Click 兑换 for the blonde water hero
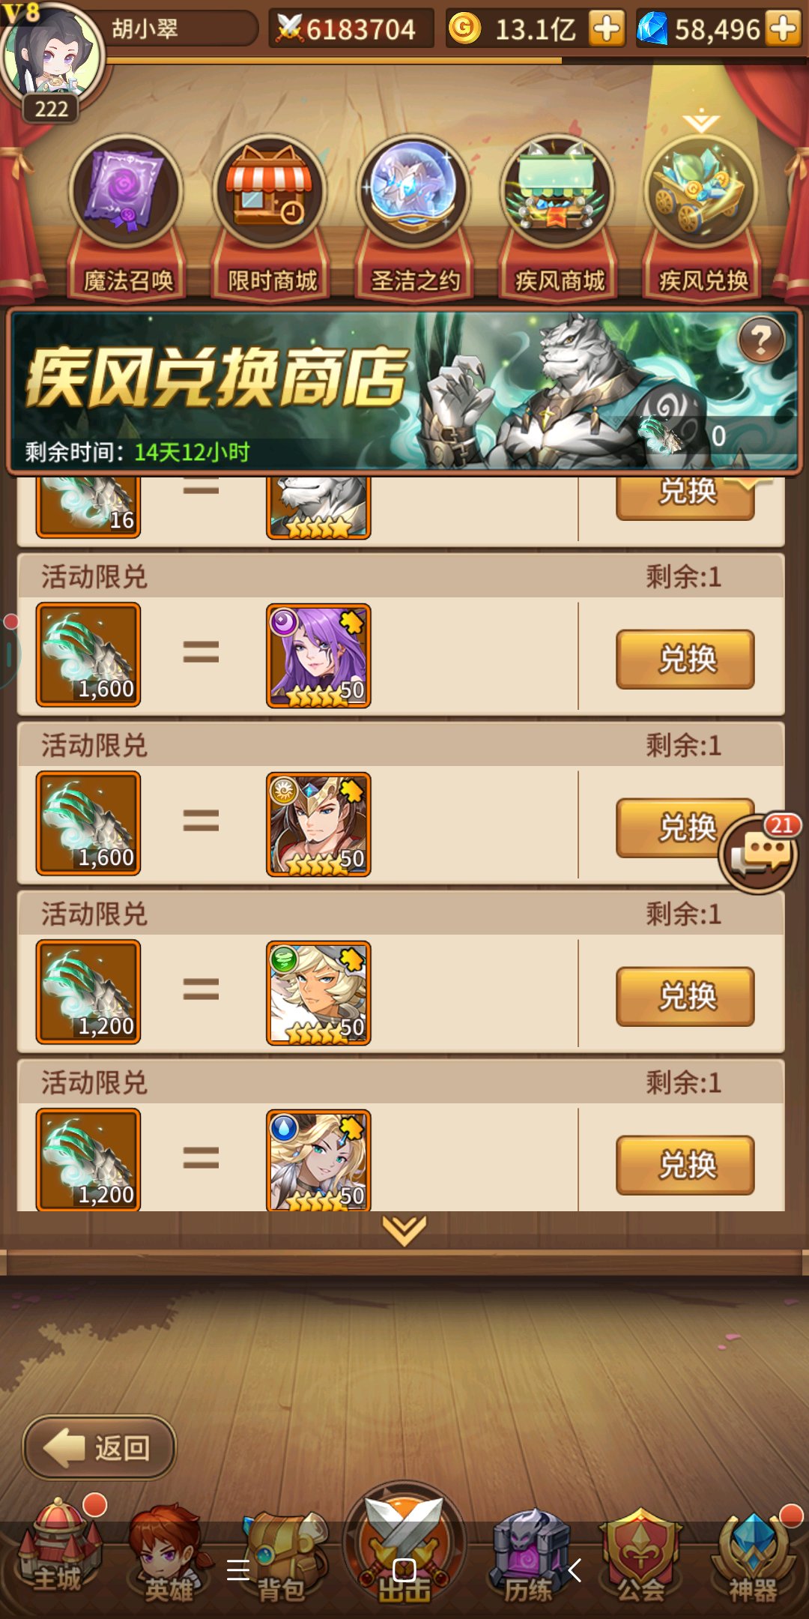Screen dimensions: 809x1619 click(685, 1165)
